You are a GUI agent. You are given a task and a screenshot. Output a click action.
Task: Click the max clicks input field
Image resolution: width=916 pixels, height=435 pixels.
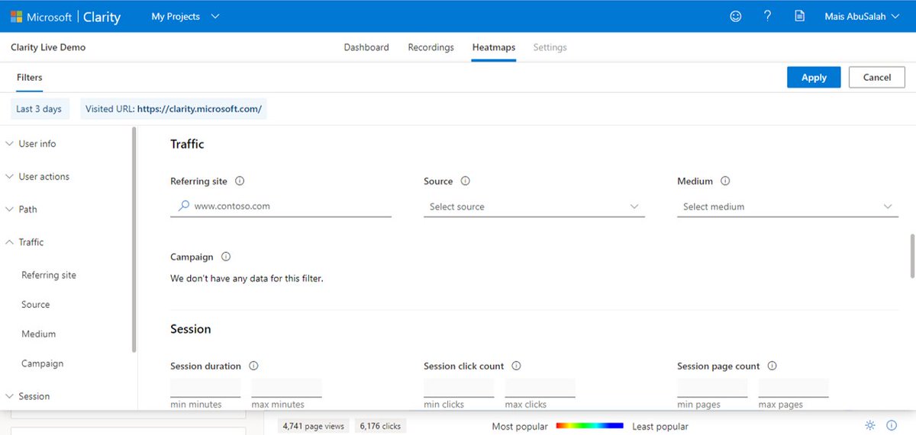[540, 387]
